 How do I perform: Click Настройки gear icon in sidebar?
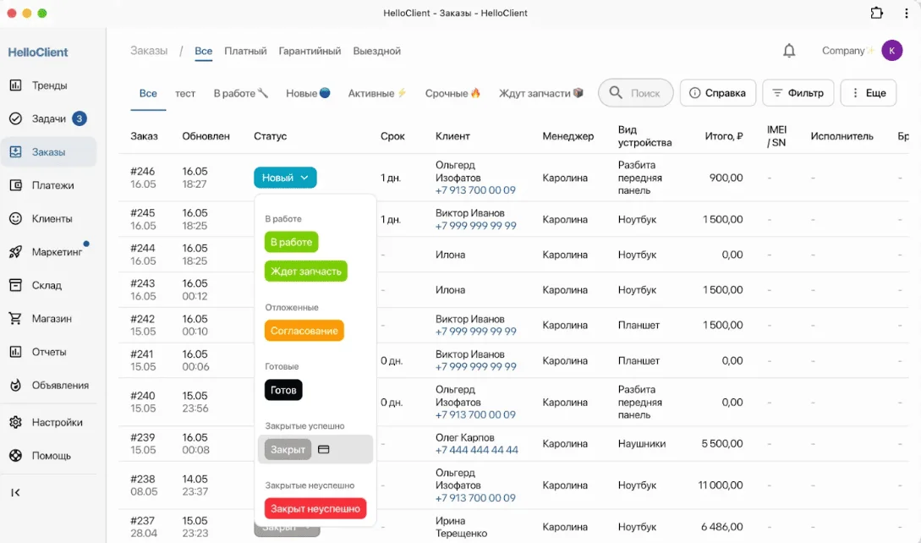click(15, 422)
